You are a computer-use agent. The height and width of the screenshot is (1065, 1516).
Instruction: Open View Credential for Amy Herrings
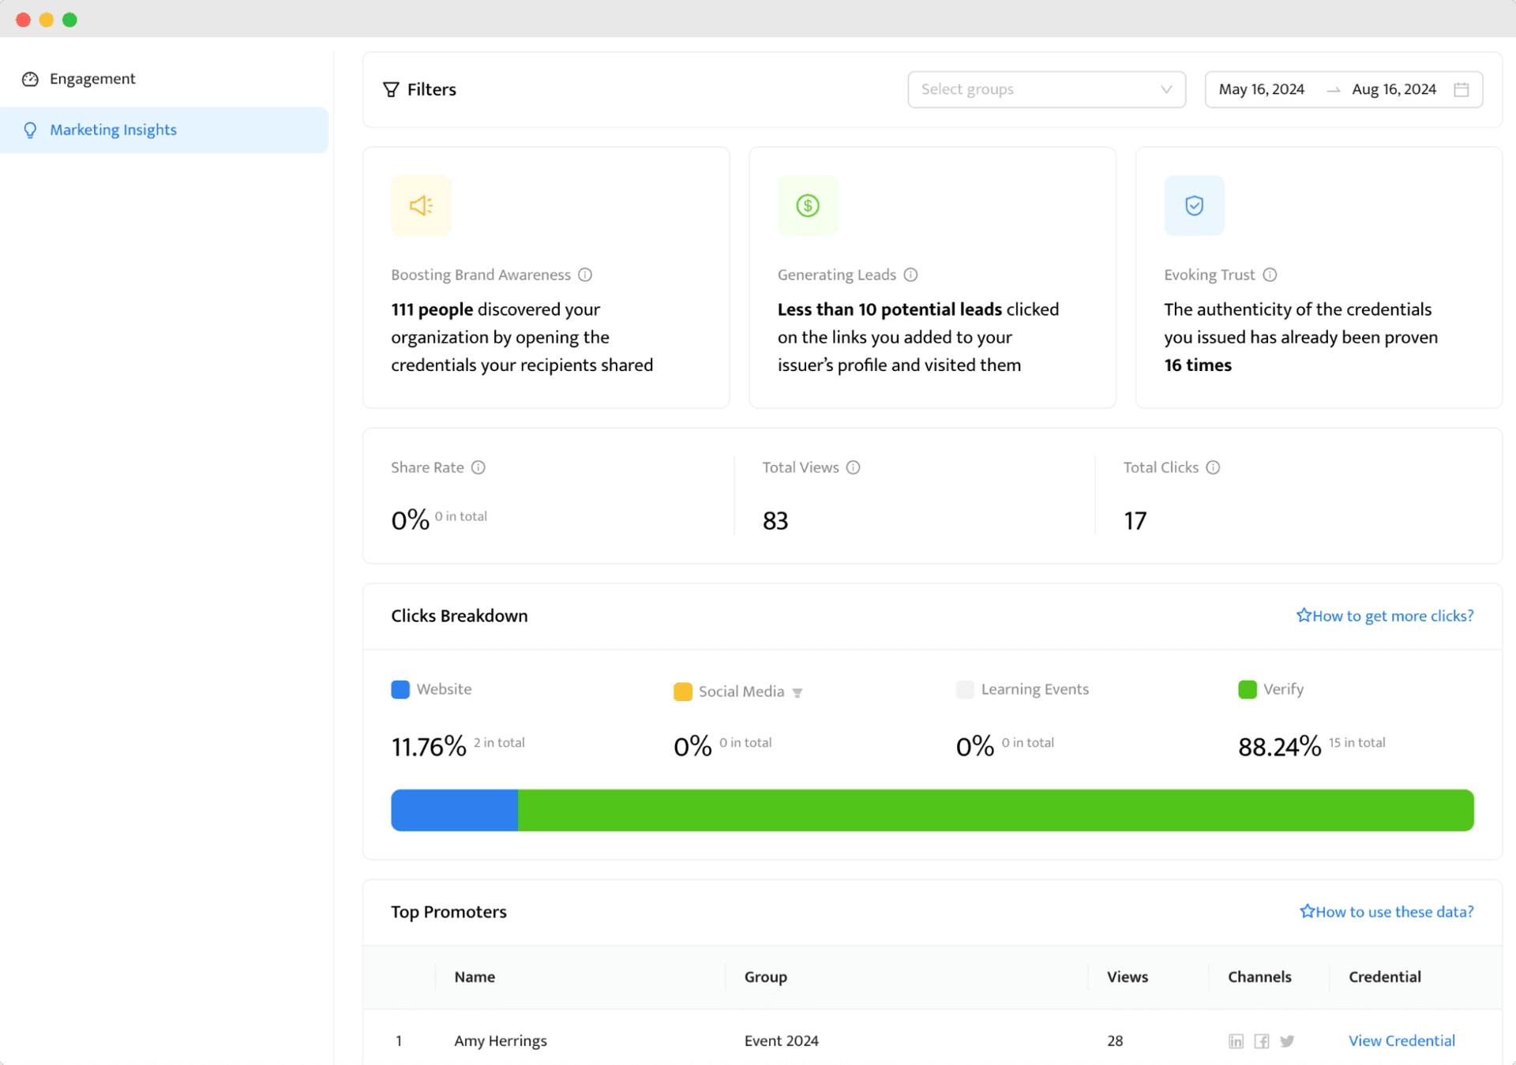tap(1402, 1041)
